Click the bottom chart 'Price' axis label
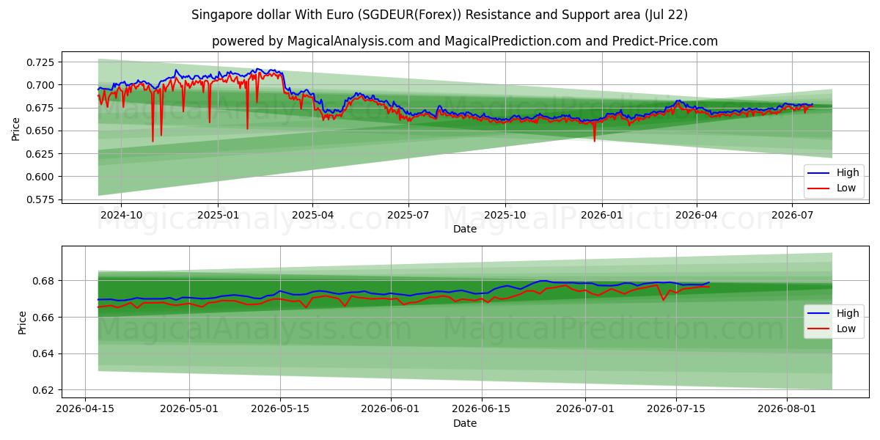The height and width of the screenshot is (440, 880). pyautogui.click(x=21, y=322)
